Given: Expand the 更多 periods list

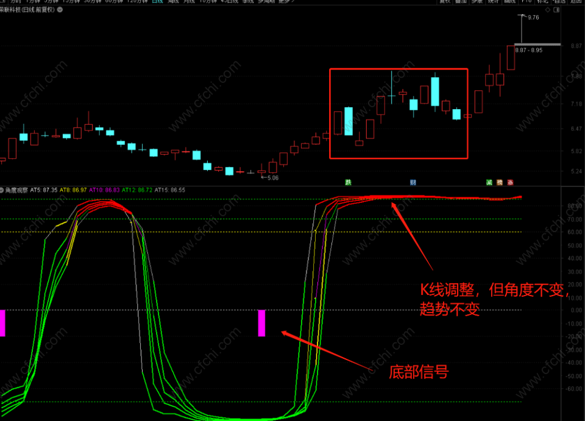Looking at the screenshot, I should point(286,1).
